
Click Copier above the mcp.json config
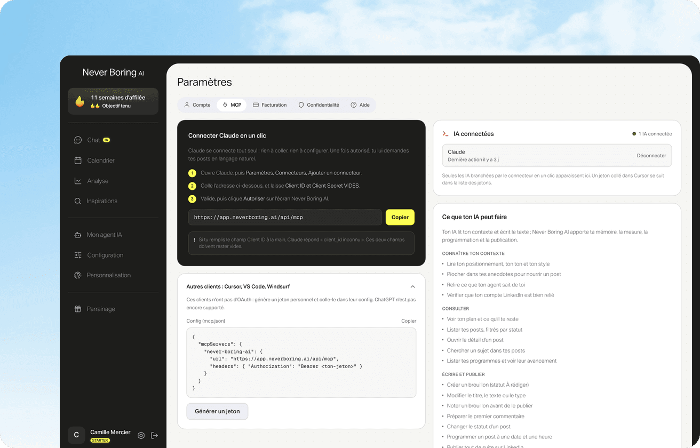409,321
